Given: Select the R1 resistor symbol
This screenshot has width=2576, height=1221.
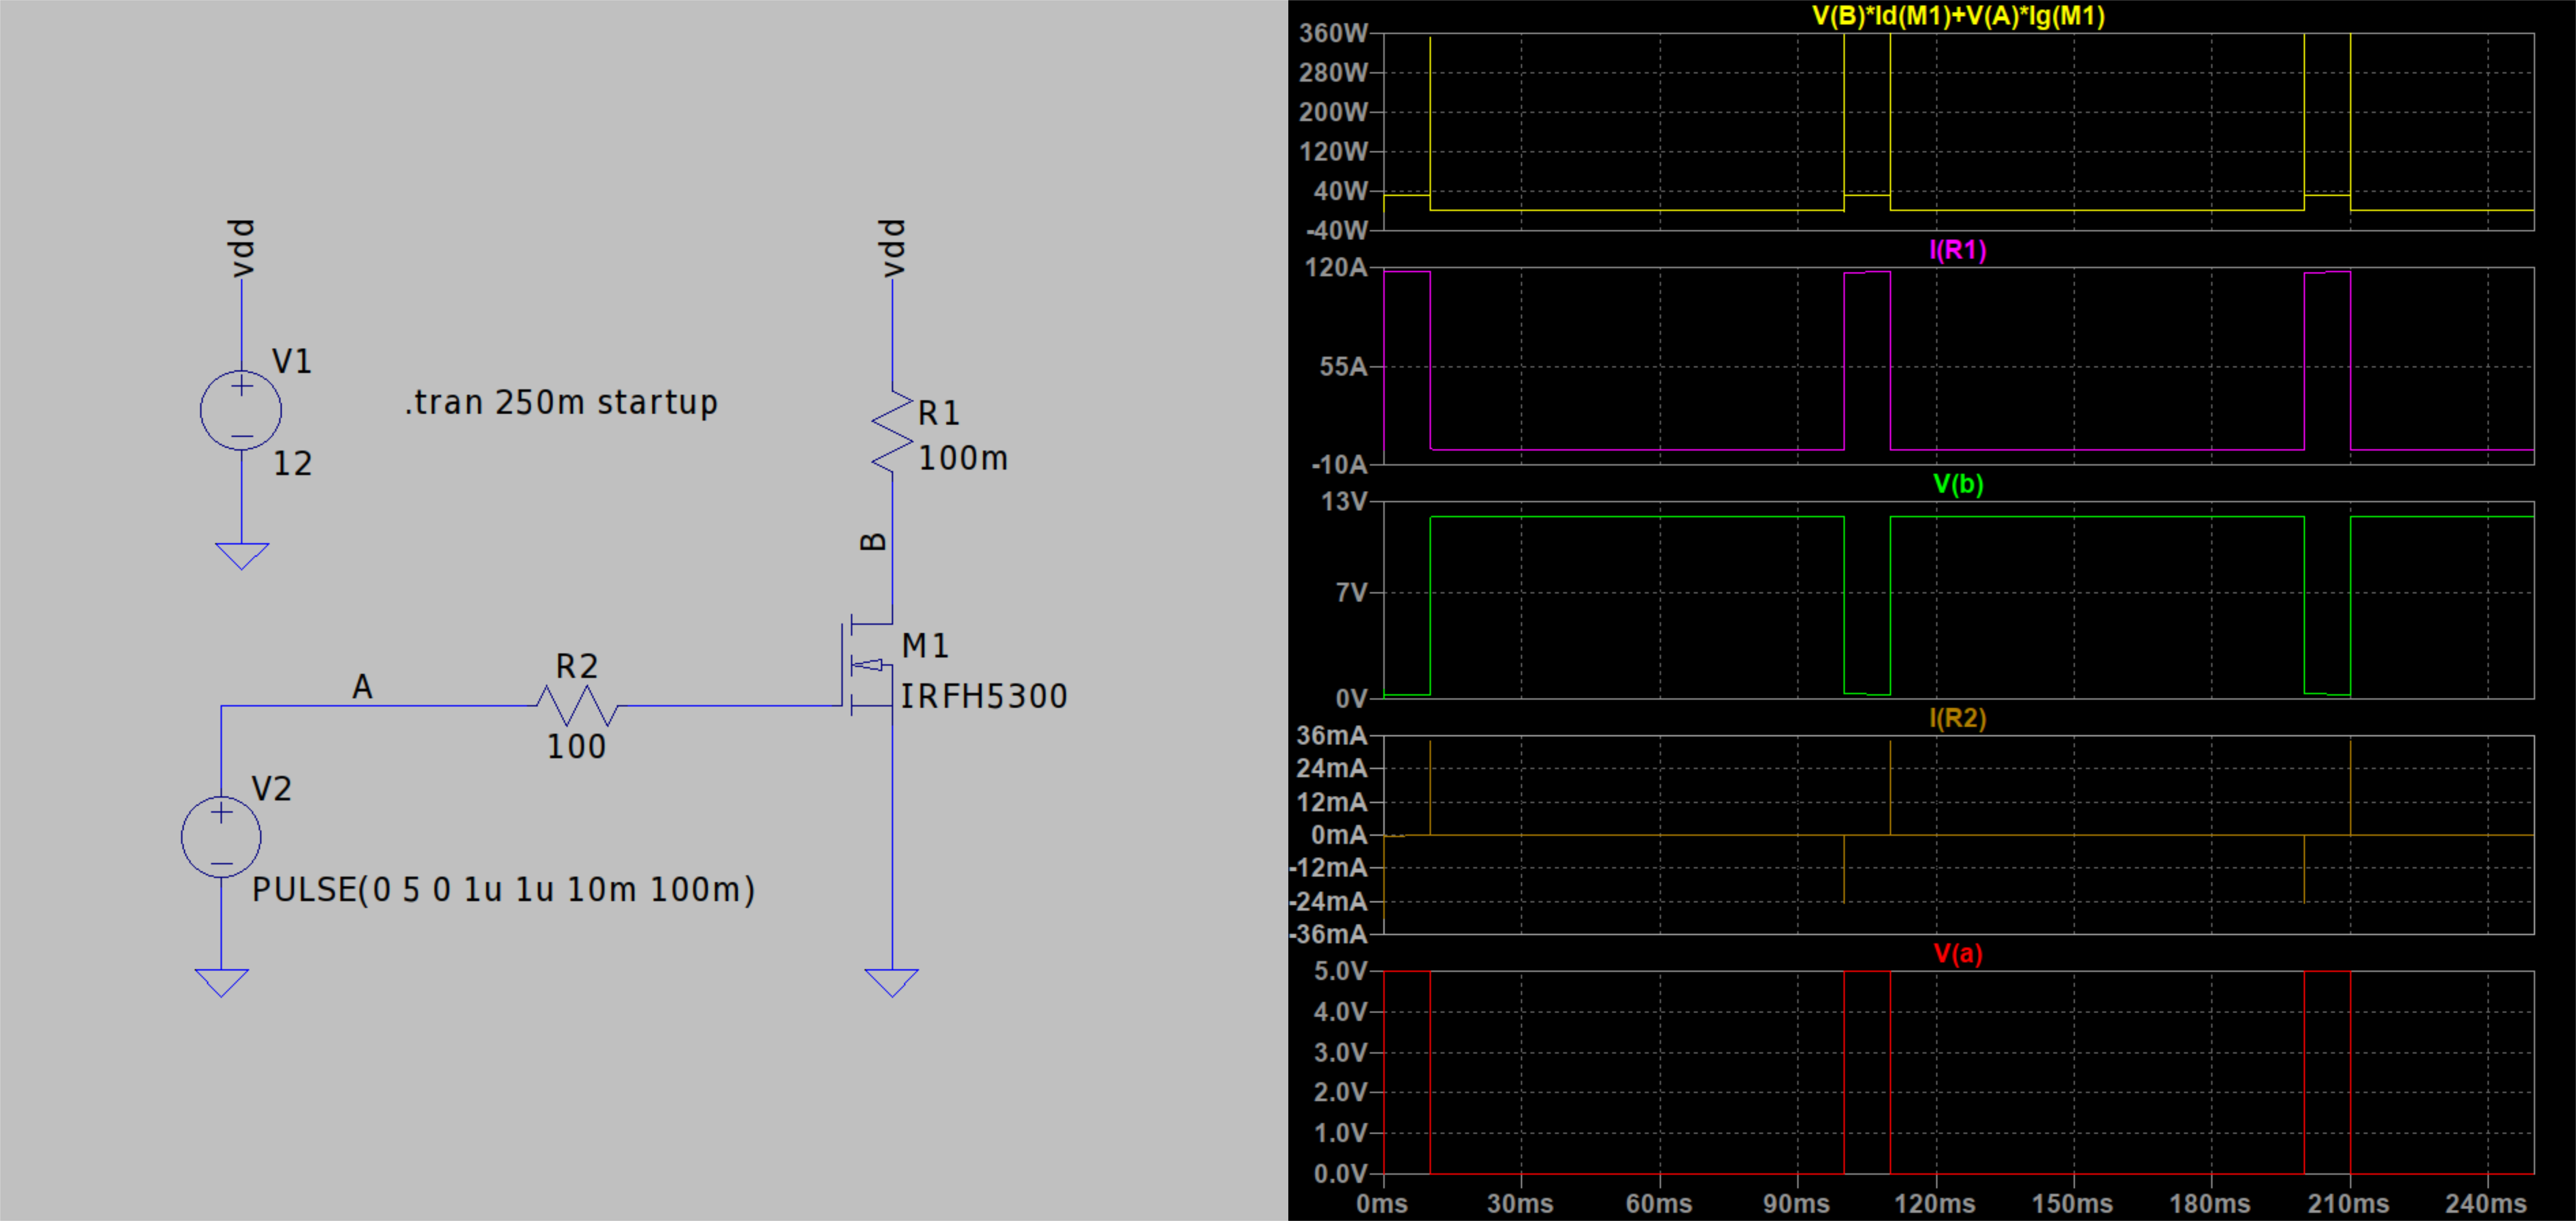Looking at the screenshot, I should [892, 431].
